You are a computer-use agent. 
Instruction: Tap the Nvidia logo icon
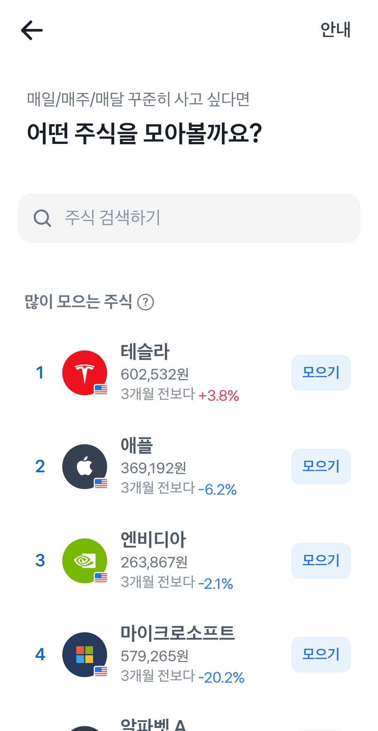[x=85, y=561]
